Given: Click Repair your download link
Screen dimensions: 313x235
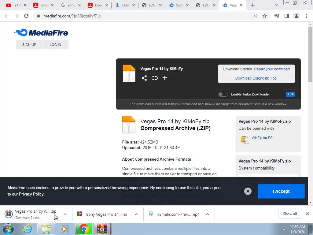Looking at the screenshot, I should point(272,69).
